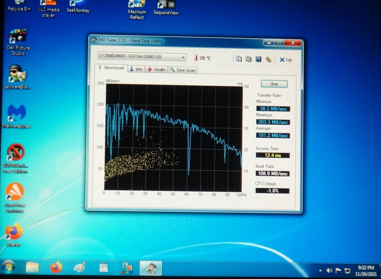Open the HD Tune options icon
This screenshot has width=381, height=279.
tap(268, 59)
